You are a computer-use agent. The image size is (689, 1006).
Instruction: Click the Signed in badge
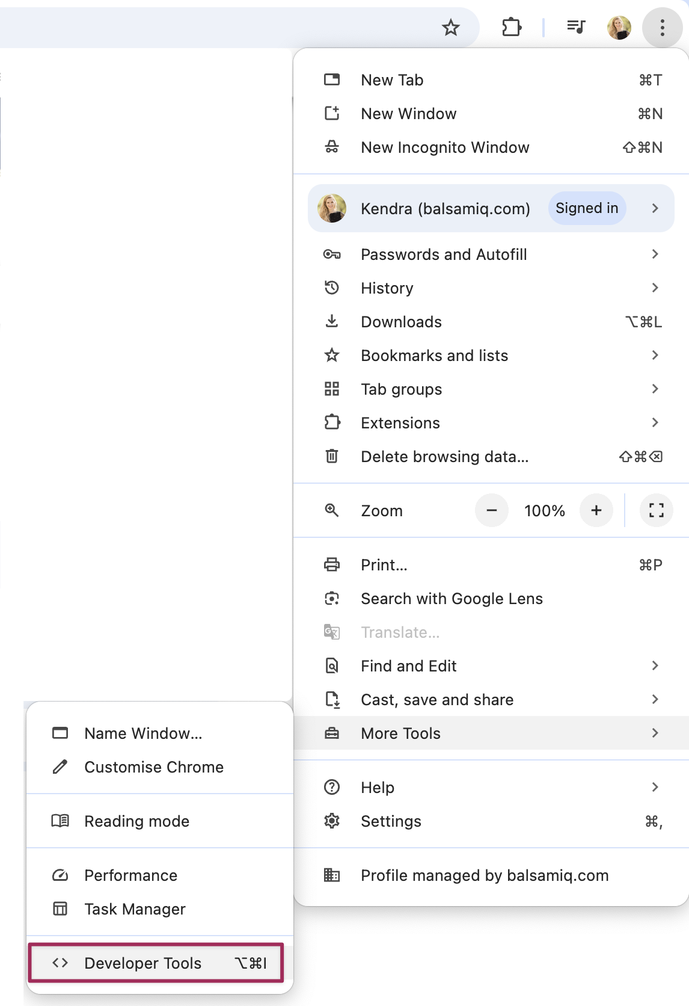(x=586, y=208)
